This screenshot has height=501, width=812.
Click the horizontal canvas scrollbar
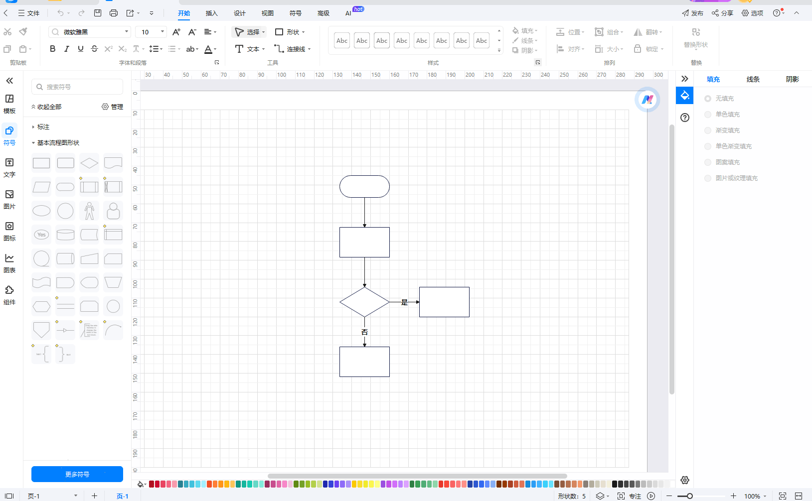[x=417, y=476]
